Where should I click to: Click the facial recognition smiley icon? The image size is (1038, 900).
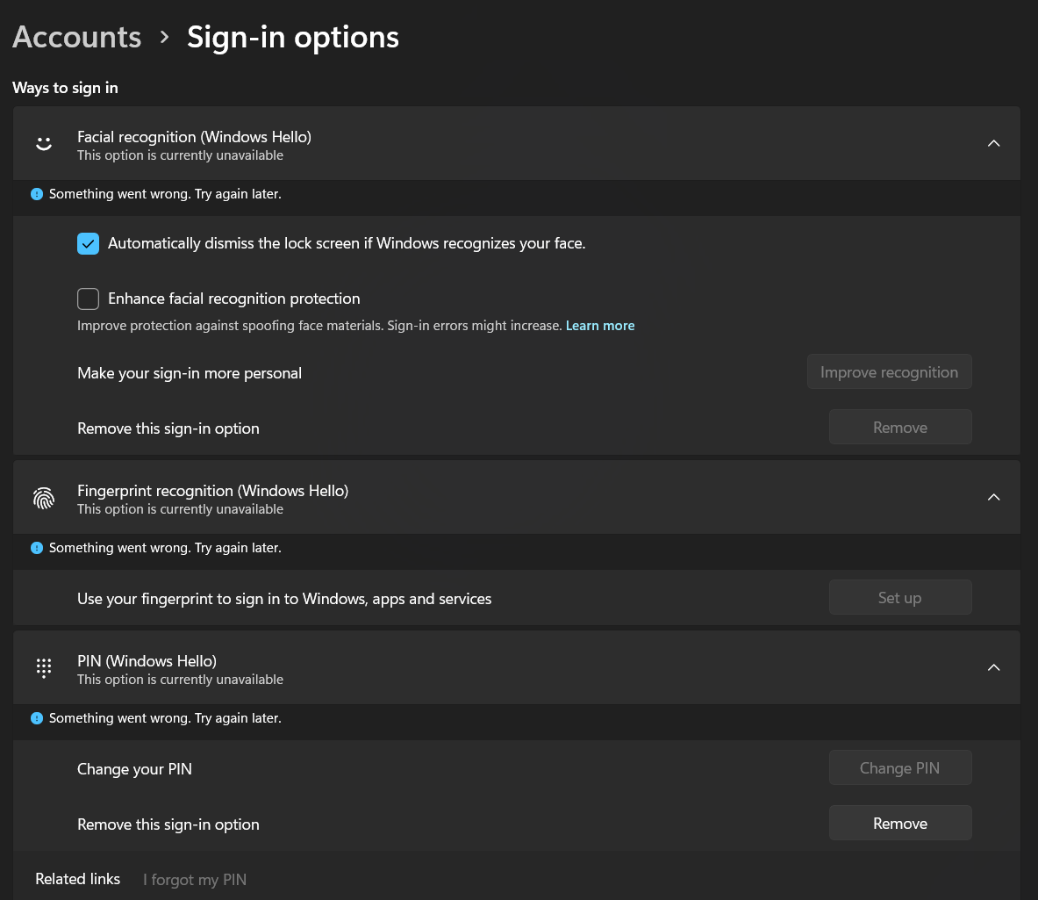point(44,144)
